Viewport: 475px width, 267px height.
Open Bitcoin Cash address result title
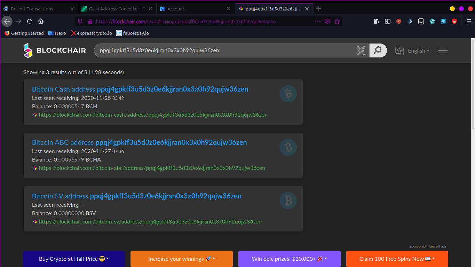click(140, 89)
